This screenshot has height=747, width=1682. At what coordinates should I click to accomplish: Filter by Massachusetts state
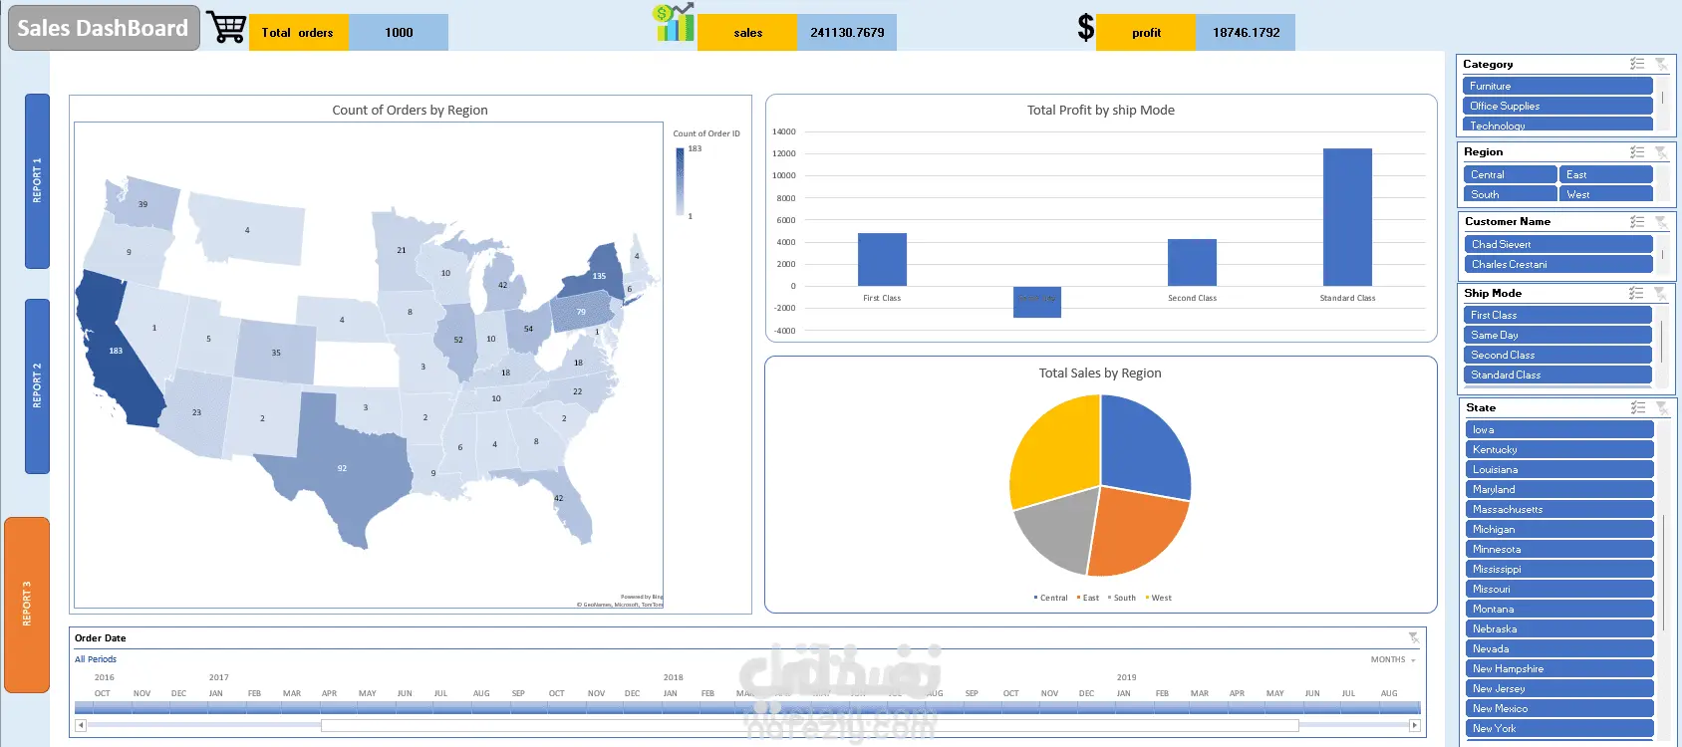pyautogui.click(x=1559, y=509)
